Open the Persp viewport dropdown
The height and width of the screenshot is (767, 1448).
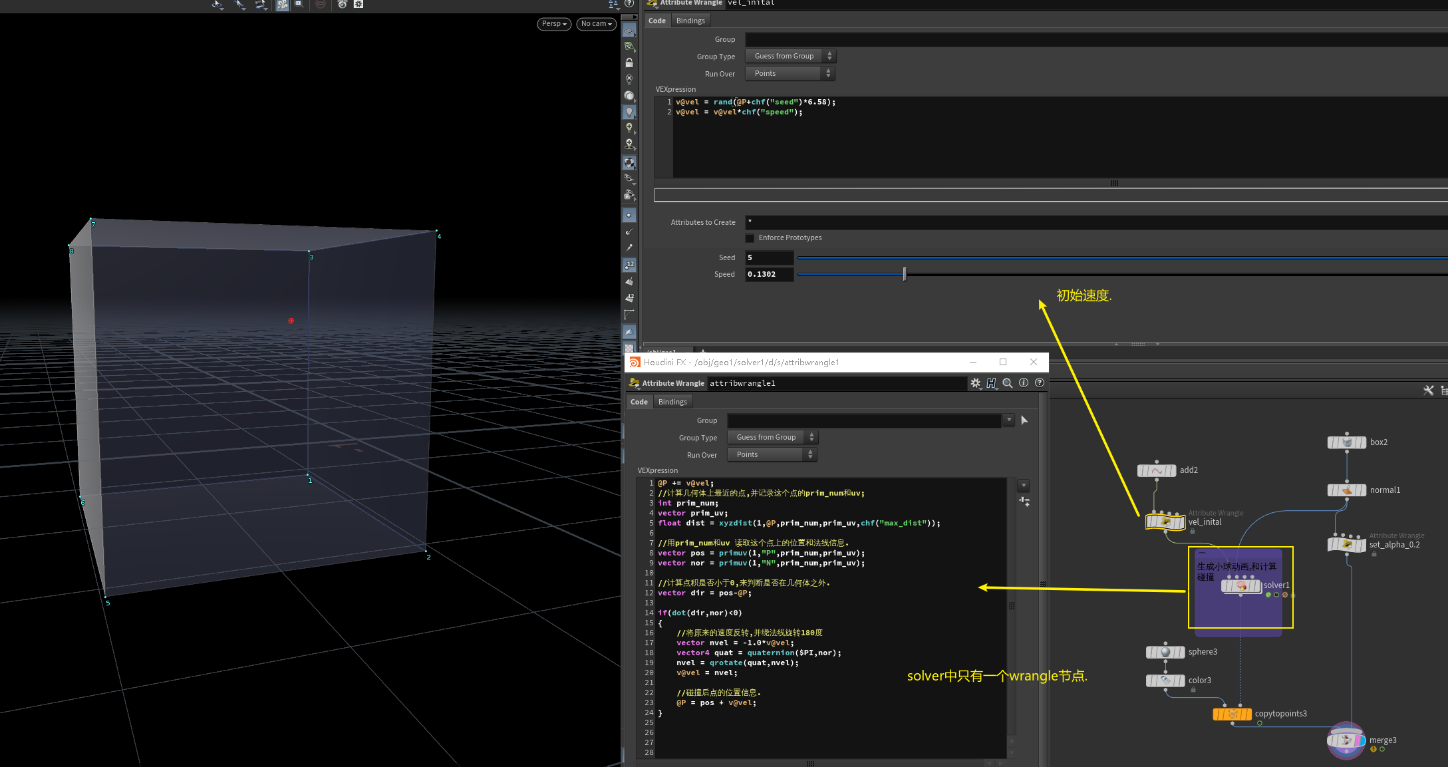554,24
